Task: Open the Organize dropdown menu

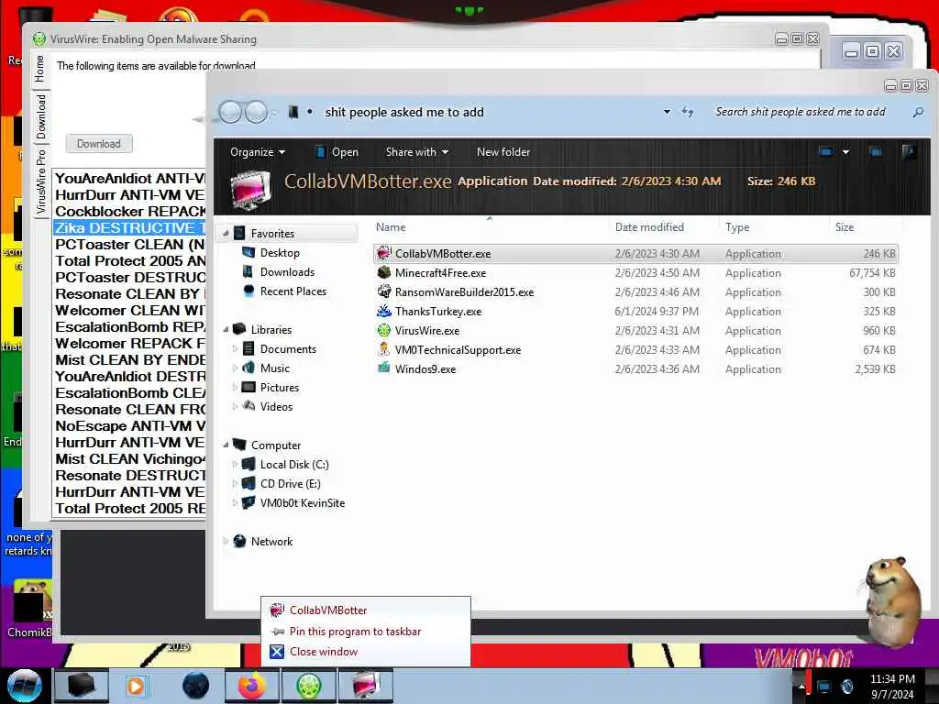Action: (x=258, y=152)
